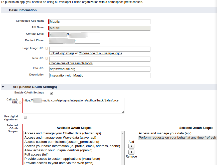Viewport: 217px width, 165px height.
Task: Click the Callback URL text area
Action: [74, 106]
